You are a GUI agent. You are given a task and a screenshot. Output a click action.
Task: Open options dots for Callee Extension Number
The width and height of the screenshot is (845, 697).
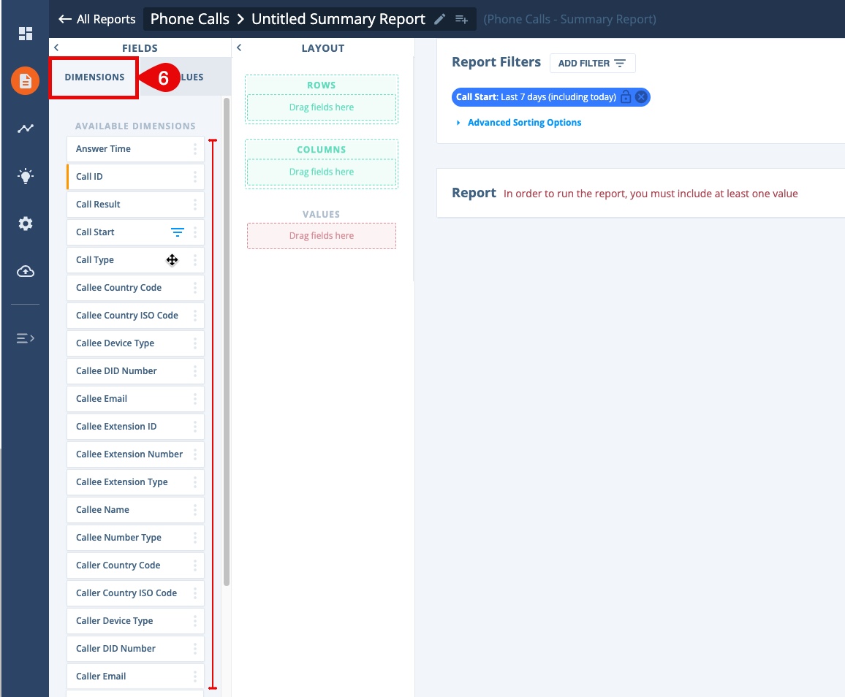(x=195, y=454)
